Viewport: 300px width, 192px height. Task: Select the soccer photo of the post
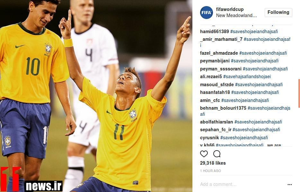(x=96, y=96)
